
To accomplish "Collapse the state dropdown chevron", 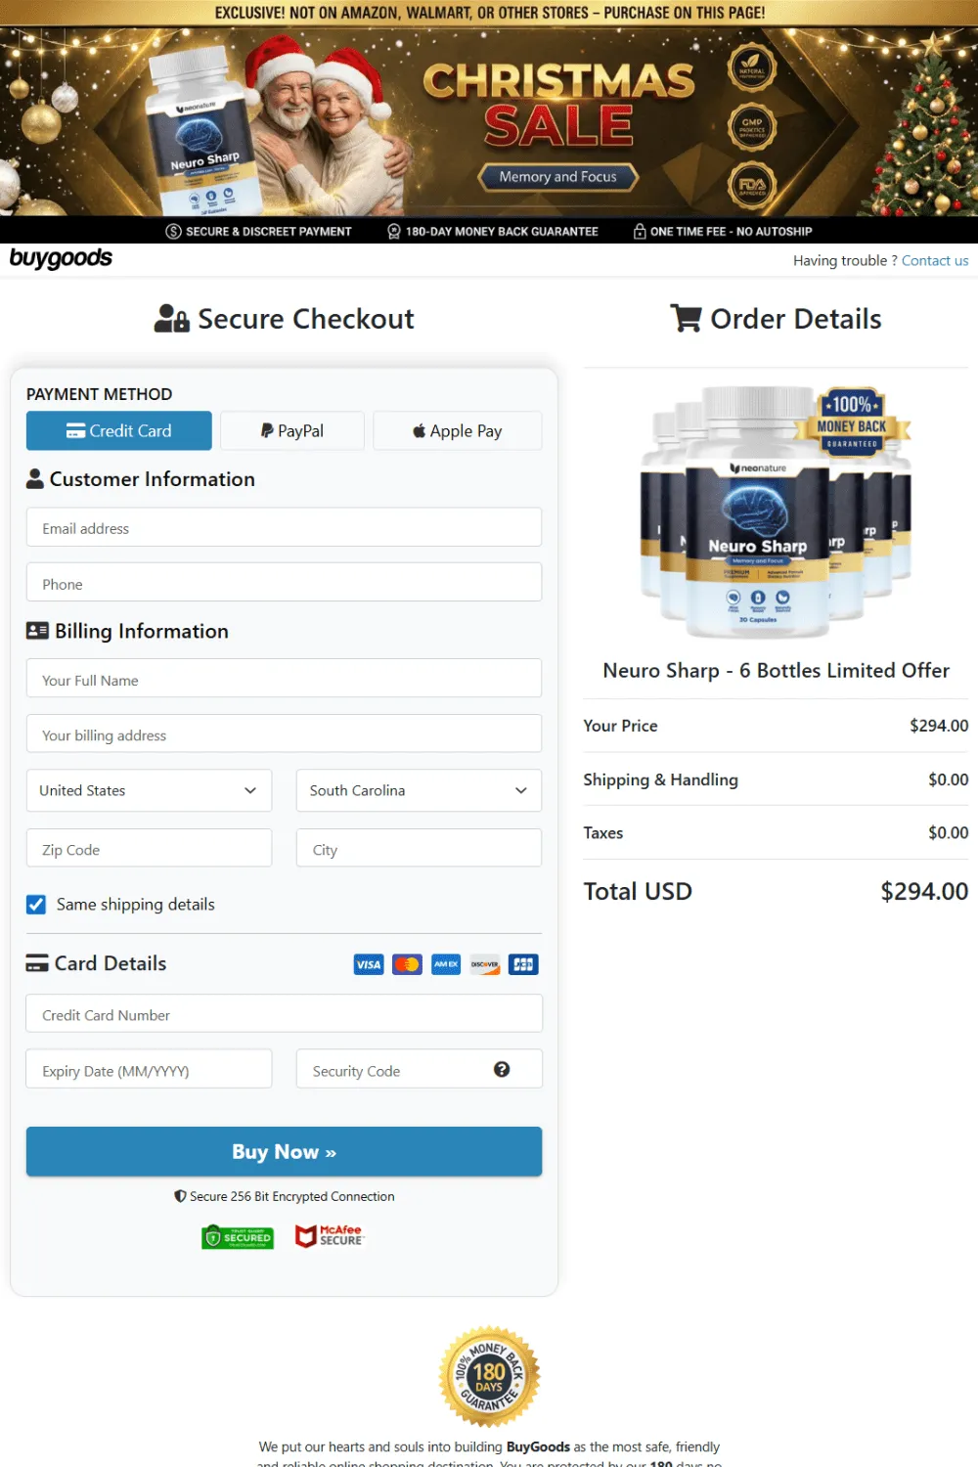I will coord(521,790).
